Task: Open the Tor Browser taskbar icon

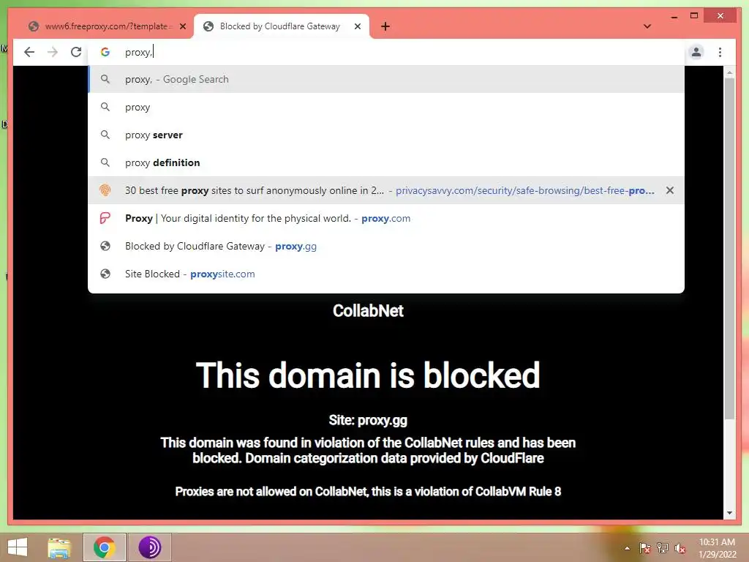Action: (x=149, y=547)
